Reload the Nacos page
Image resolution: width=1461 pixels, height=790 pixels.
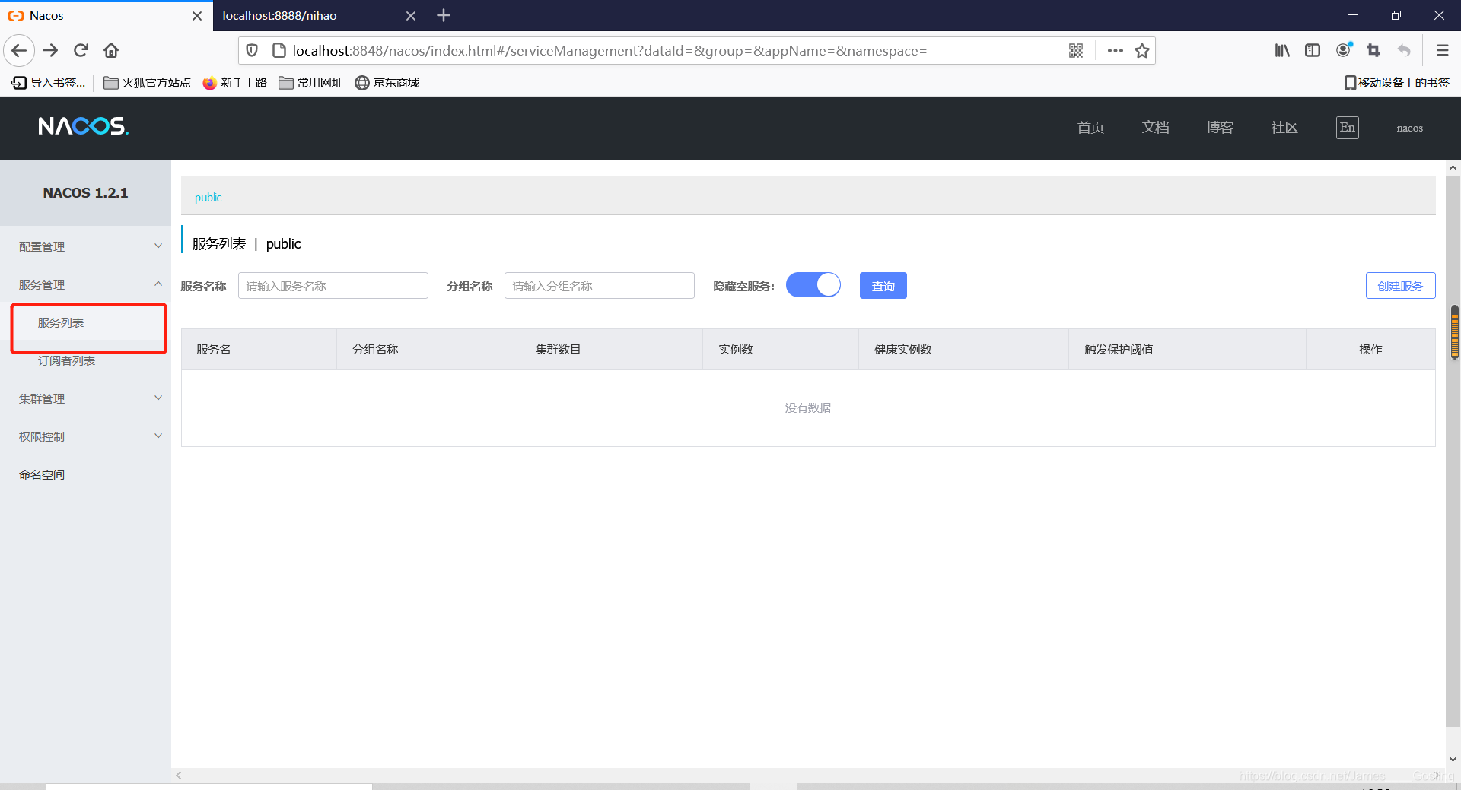(x=81, y=50)
